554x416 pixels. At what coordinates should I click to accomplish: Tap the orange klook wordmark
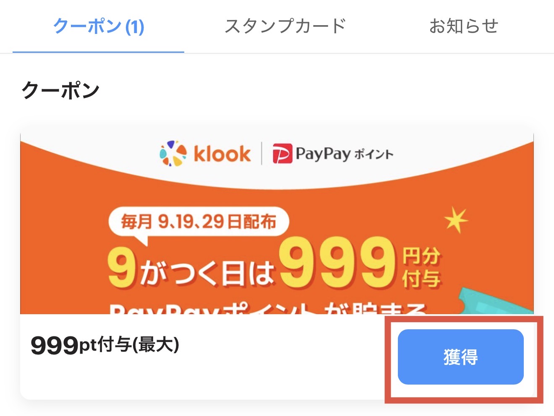pyautogui.click(x=222, y=154)
